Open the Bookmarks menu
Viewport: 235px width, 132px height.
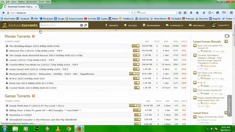tap(32, 1)
